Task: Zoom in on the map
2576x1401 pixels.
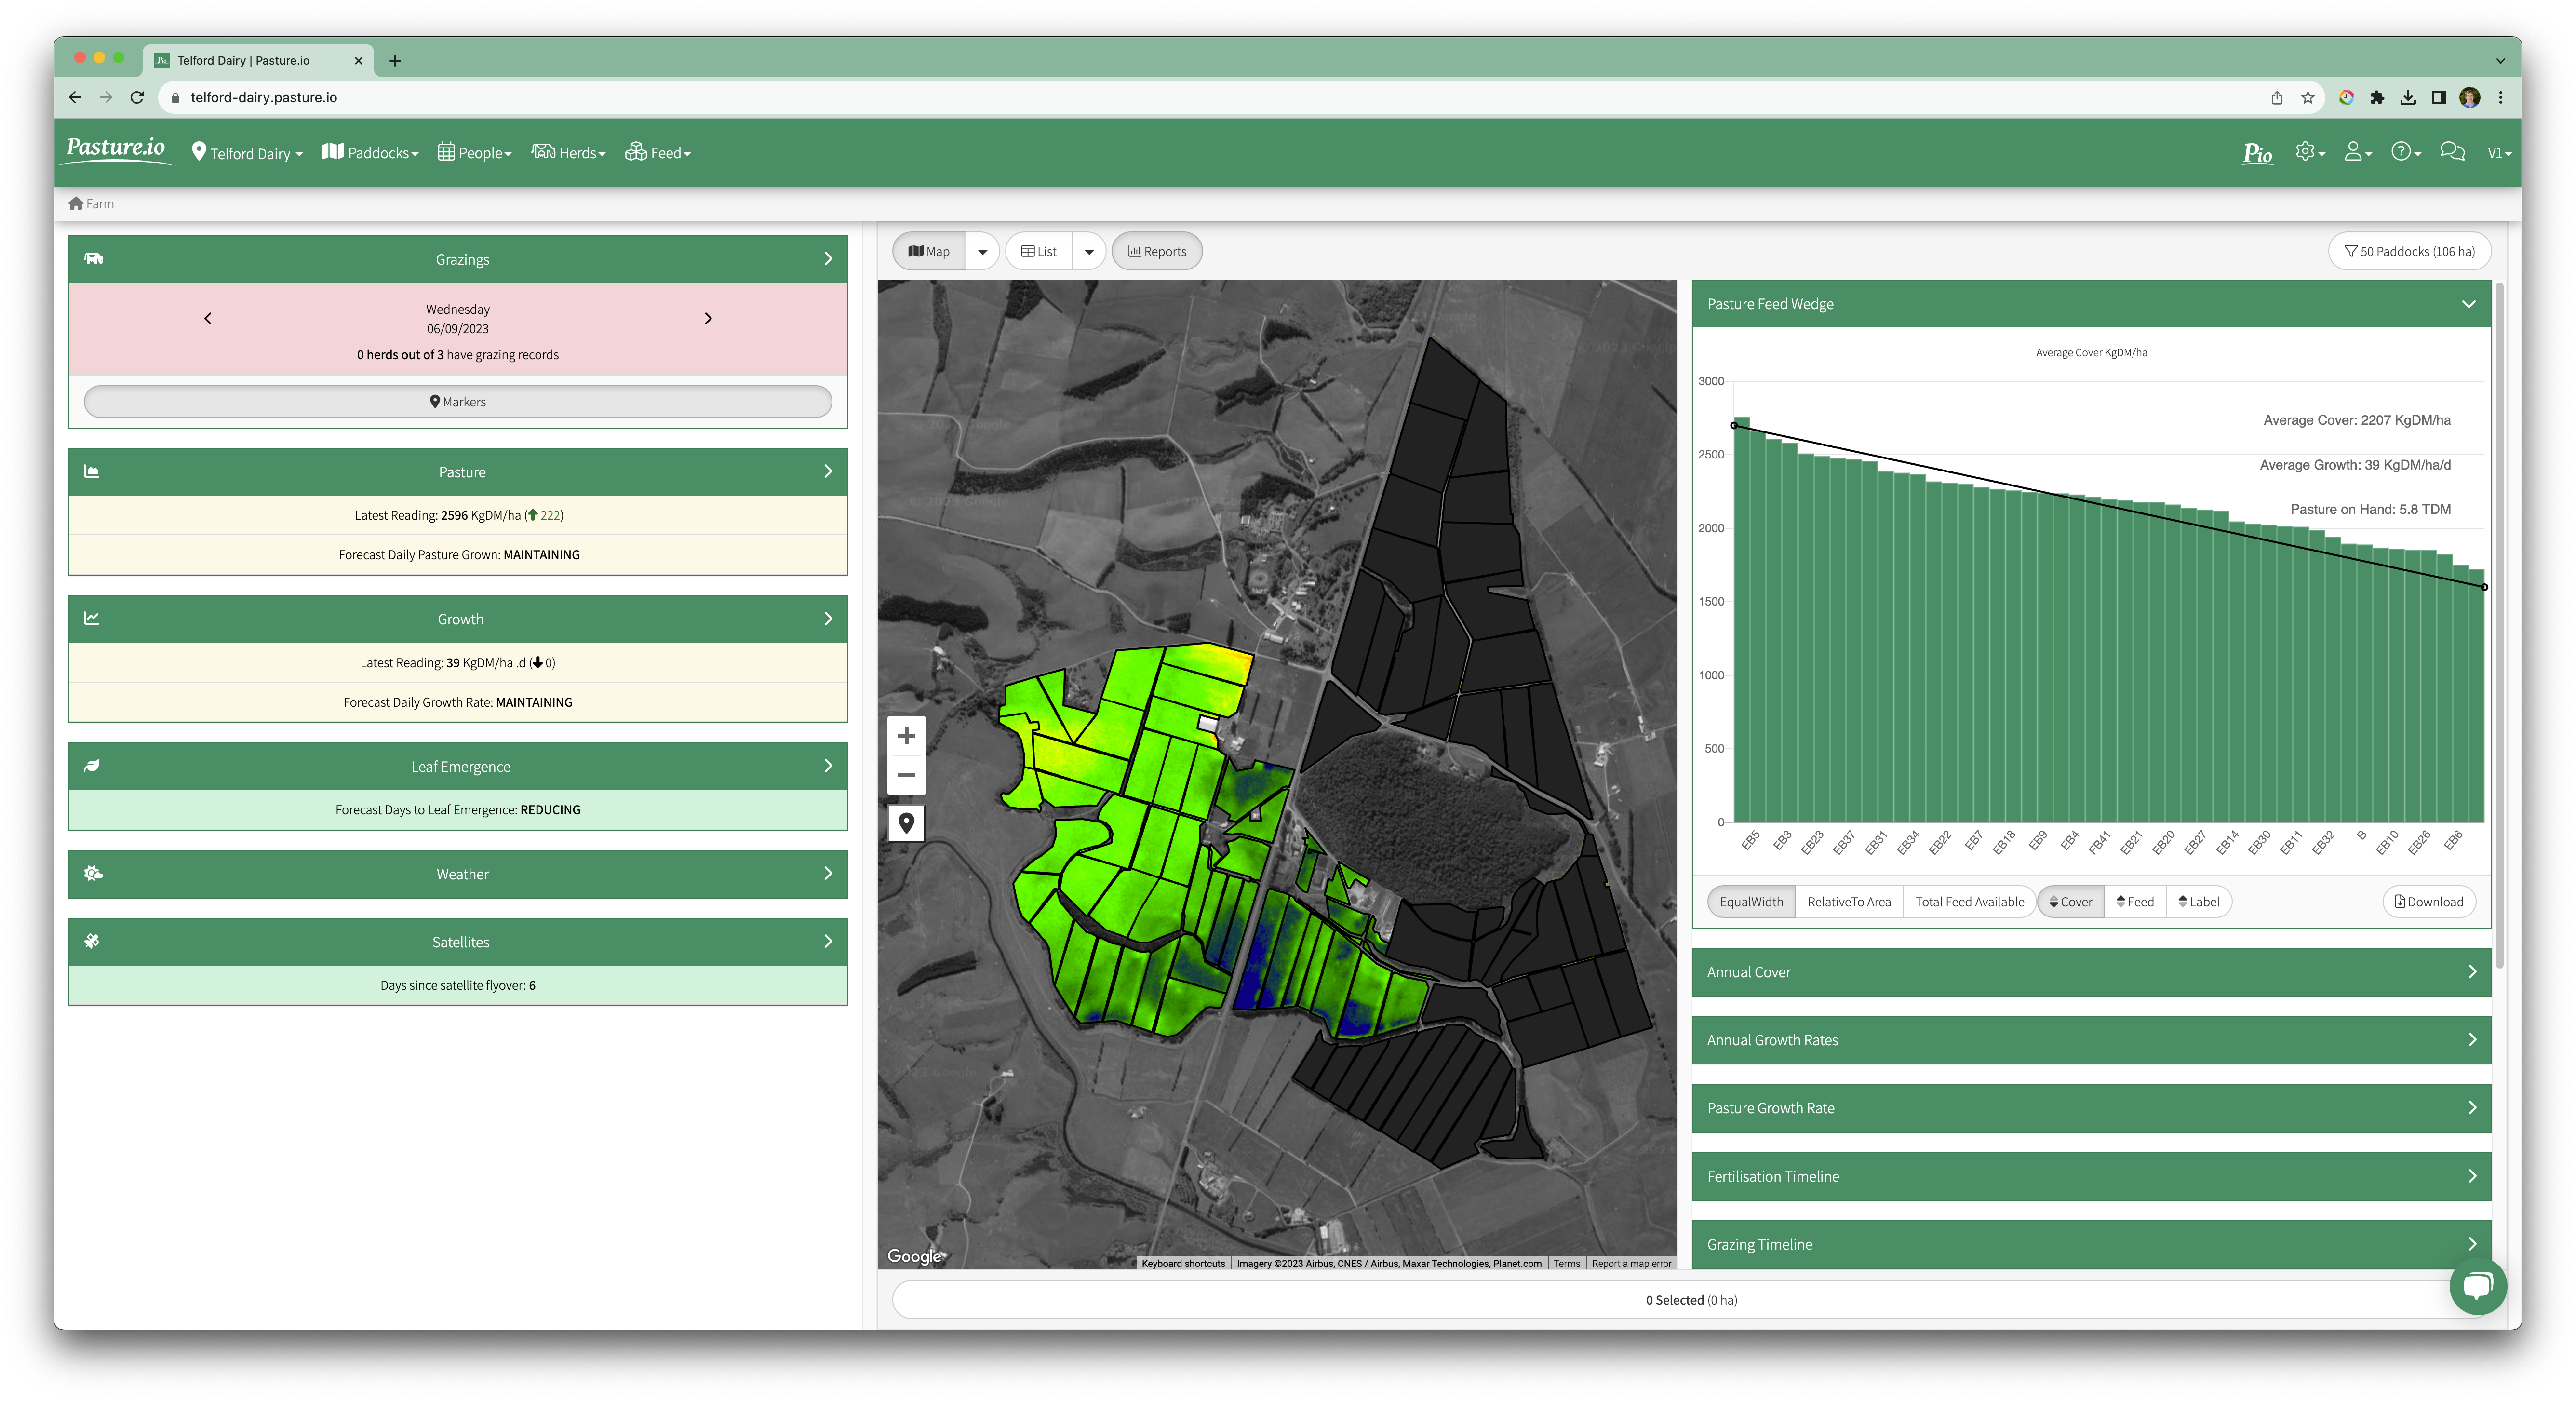Action: [906, 736]
